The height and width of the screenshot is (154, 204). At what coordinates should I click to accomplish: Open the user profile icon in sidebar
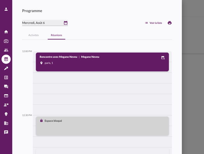[x=6, y=9]
